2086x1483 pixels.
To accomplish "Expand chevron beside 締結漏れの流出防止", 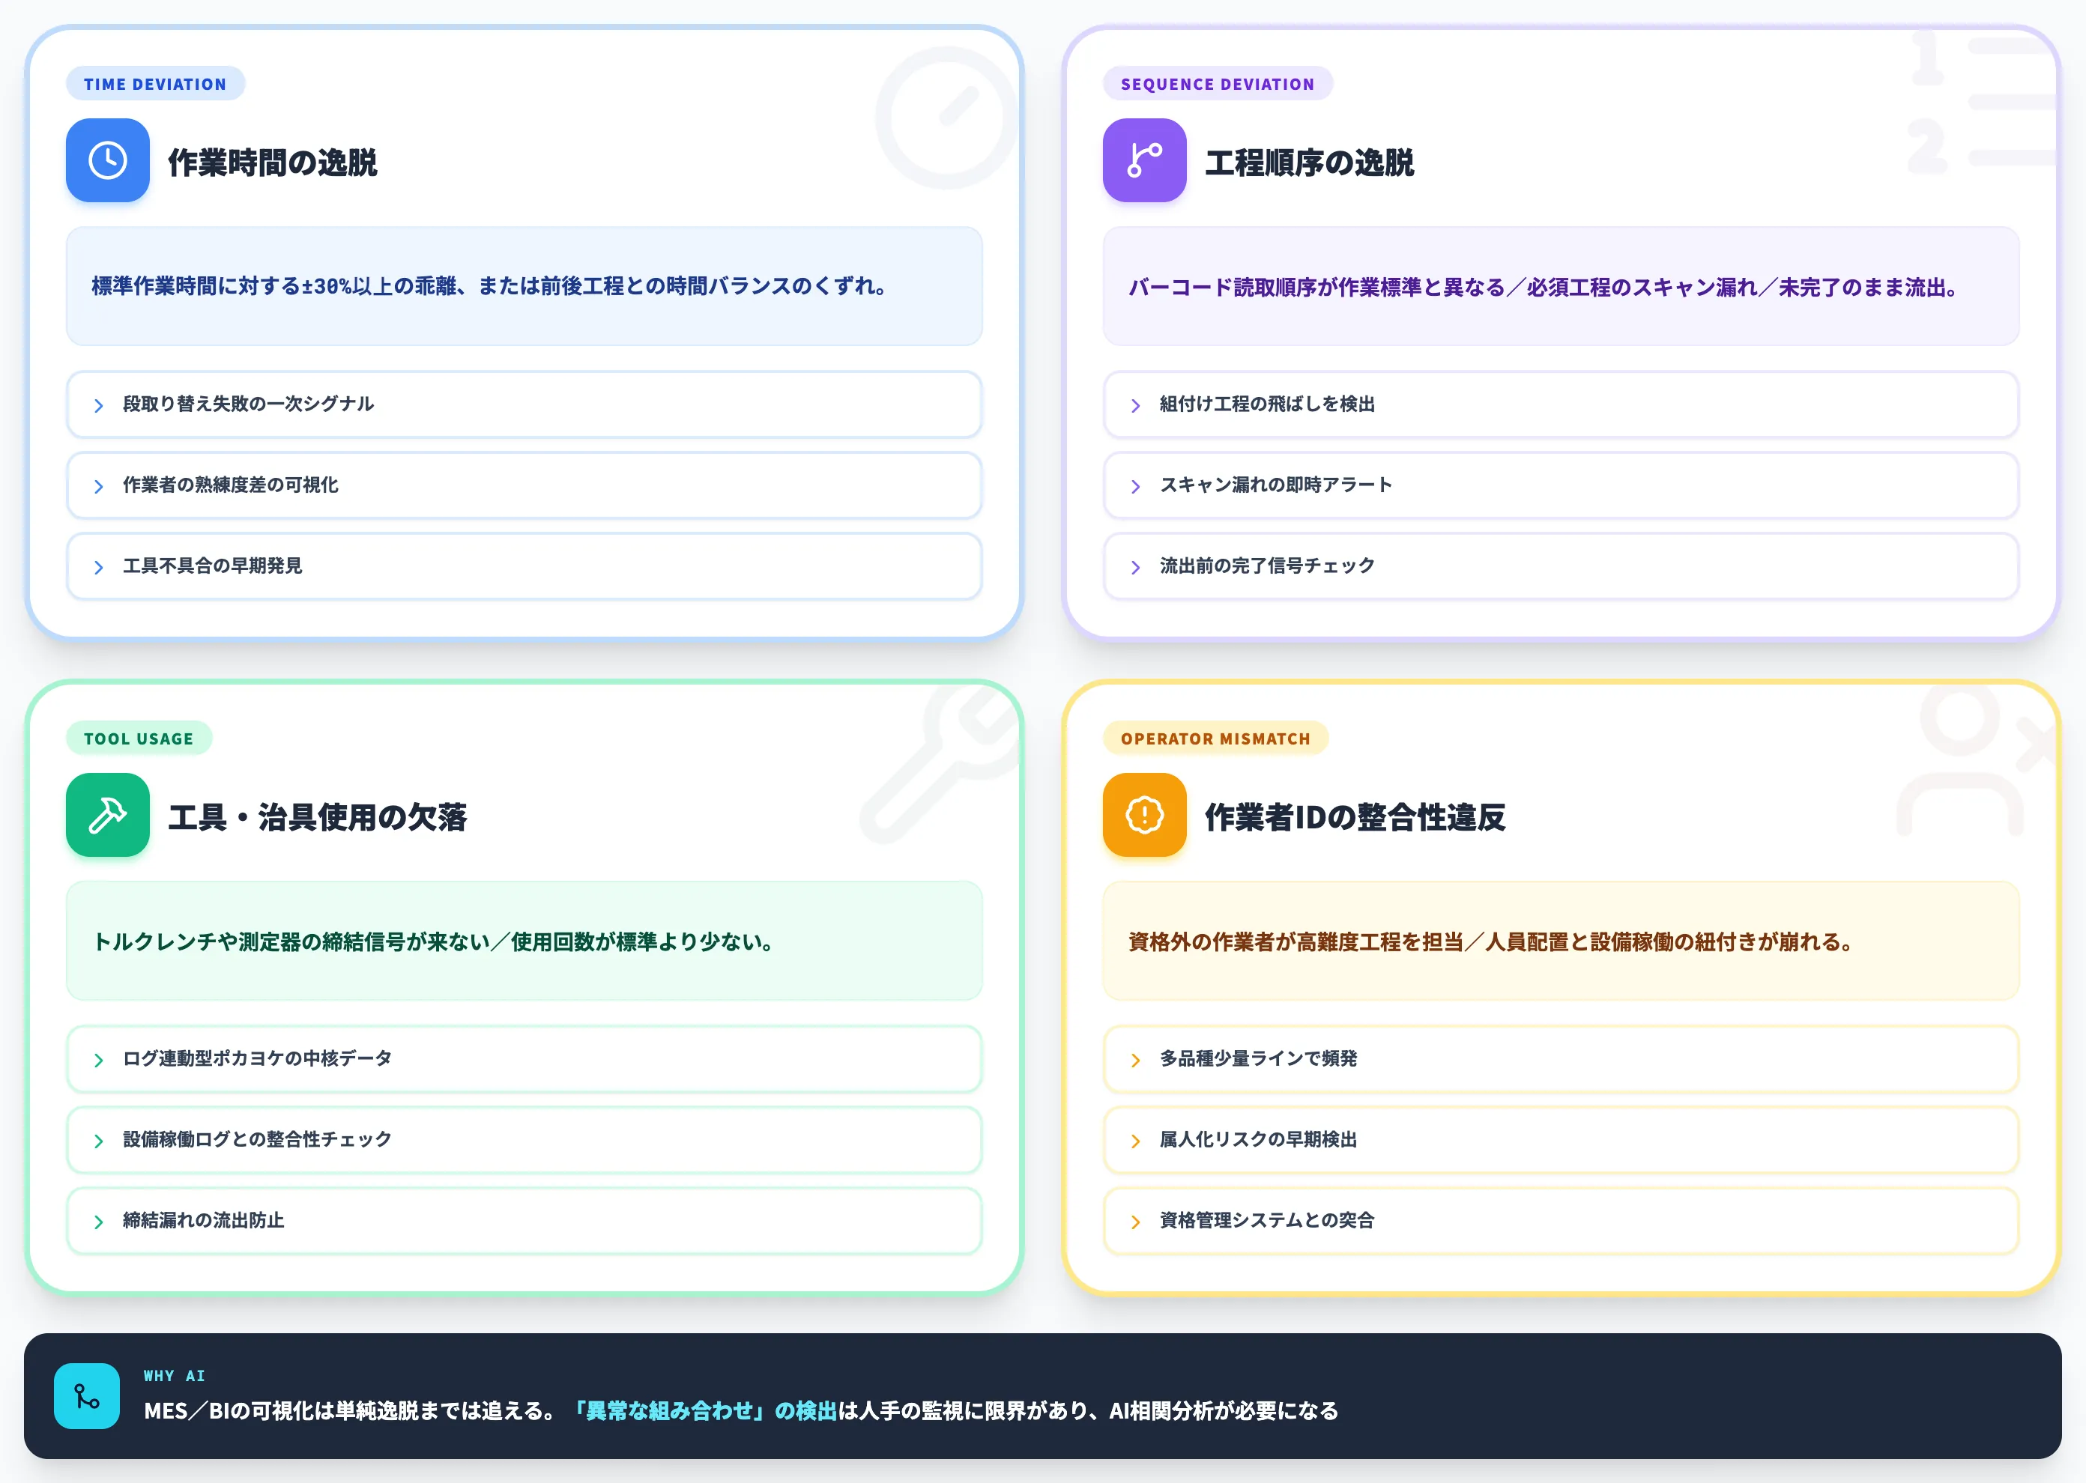I will pos(99,1222).
